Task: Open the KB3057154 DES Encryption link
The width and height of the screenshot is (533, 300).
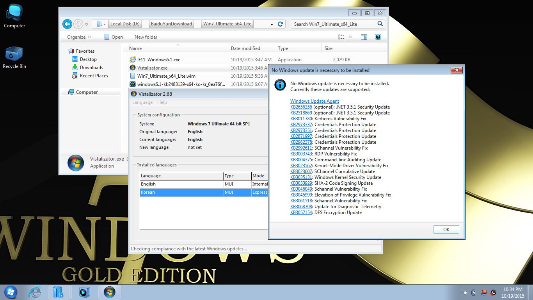Action: (301, 212)
